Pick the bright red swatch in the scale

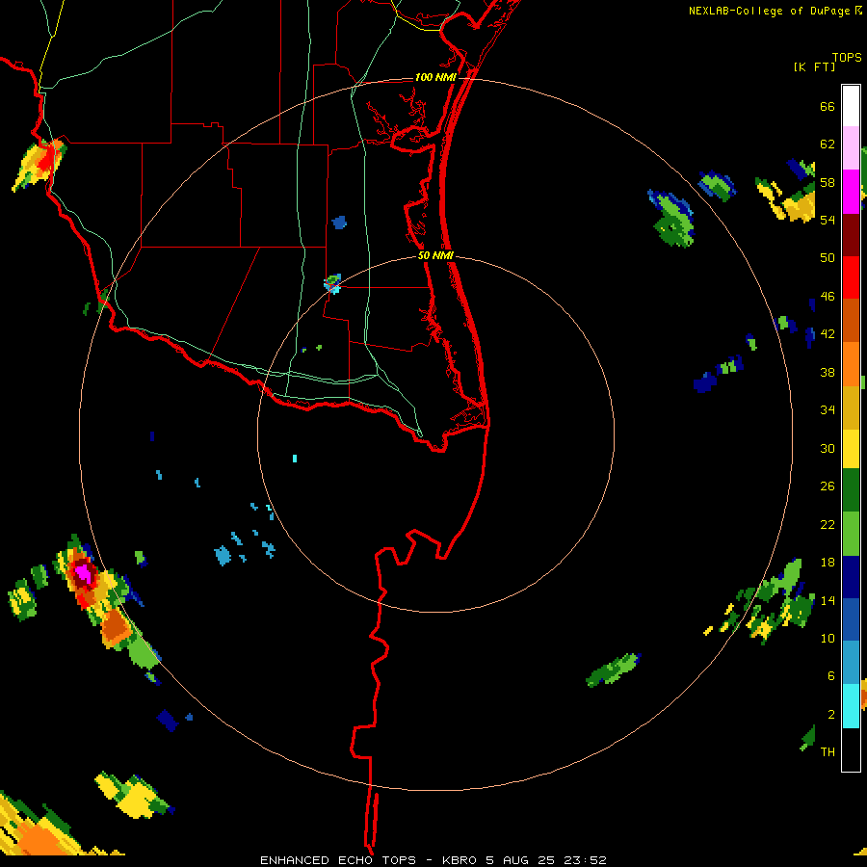click(x=851, y=277)
